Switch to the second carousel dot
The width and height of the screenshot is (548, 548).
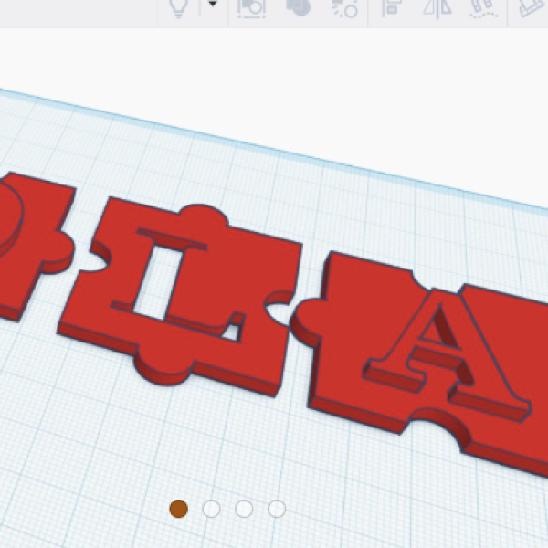click(211, 509)
